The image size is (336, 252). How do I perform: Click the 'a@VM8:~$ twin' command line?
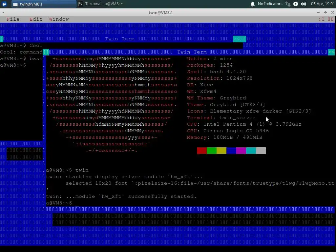tap(67, 170)
